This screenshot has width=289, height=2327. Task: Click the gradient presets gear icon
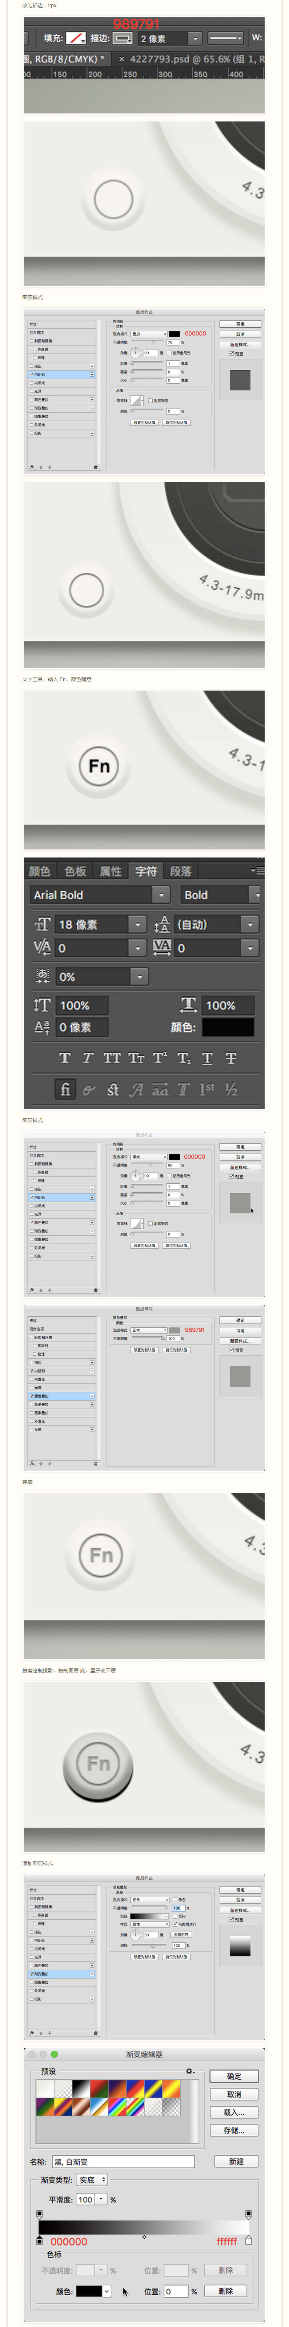[x=190, y=2071]
